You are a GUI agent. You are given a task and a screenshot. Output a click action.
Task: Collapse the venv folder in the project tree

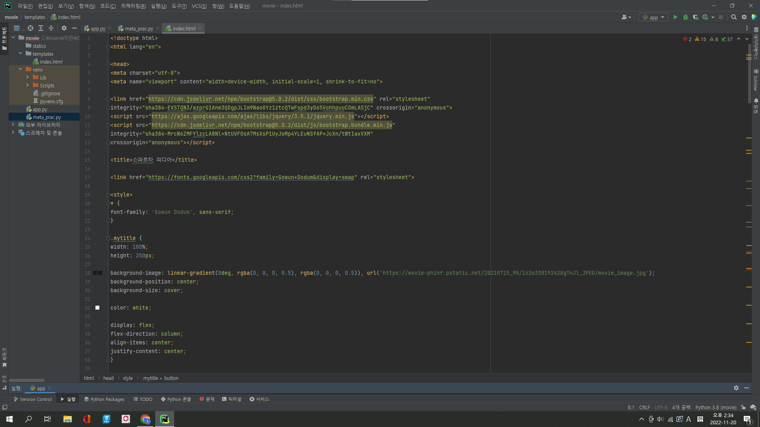pos(21,70)
